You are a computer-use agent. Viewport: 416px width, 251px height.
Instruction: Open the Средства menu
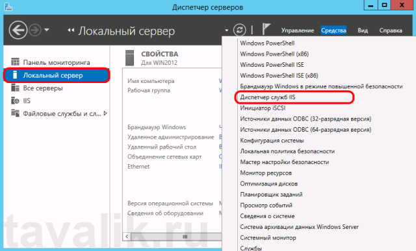(333, 30)
